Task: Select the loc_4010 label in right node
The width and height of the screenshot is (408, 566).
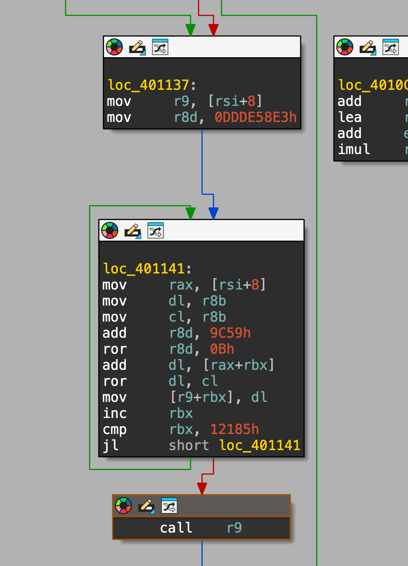Action: point(373,85)
